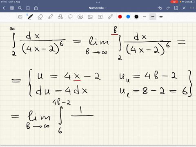Pick the thickest stroke width
The height and width of the screenshot is (147, 196).
click(x=161, y=17)
